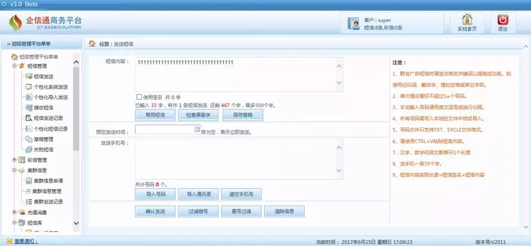Collapse the 短信库 tree node

pos(15,222)
